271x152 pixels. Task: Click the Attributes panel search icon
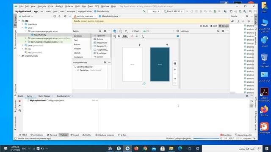tap(218, 31)
